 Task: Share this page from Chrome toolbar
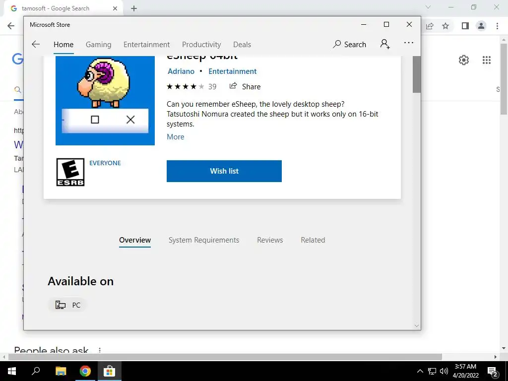point(430,26)
